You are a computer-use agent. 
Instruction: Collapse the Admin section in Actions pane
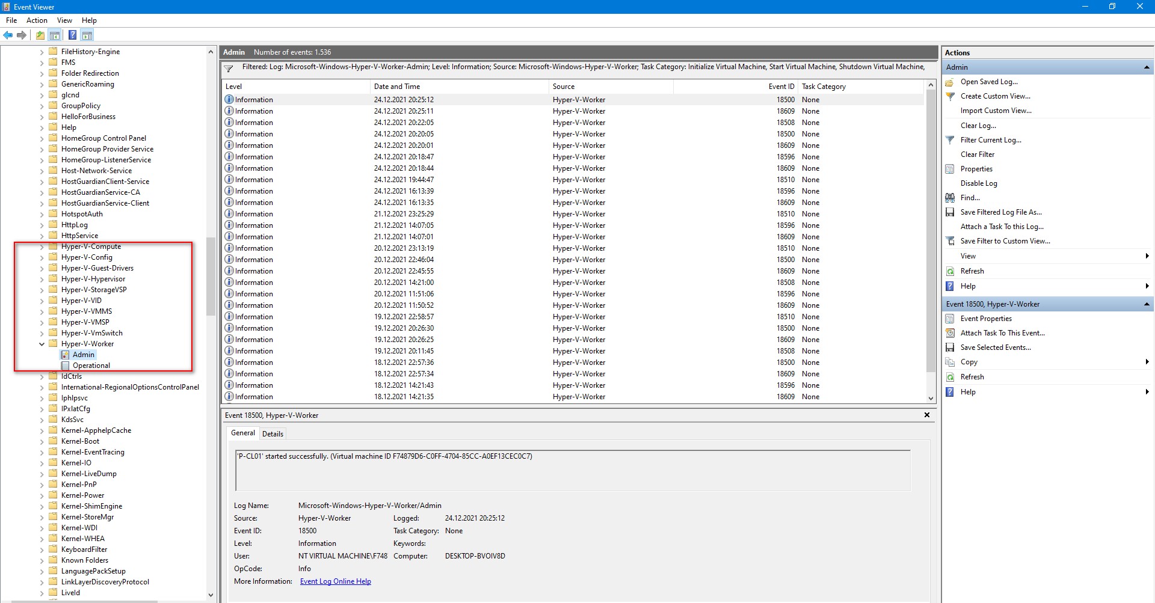(x=1147, y=67)
